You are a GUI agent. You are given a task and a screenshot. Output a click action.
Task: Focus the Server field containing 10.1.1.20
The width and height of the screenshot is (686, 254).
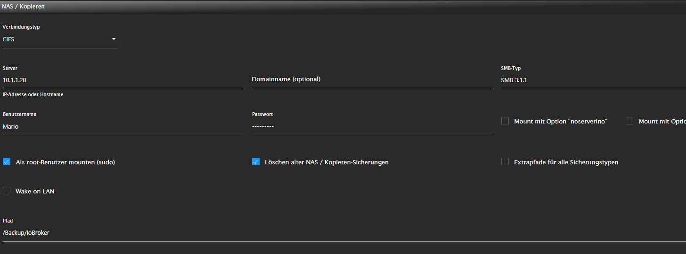[122, 80]
